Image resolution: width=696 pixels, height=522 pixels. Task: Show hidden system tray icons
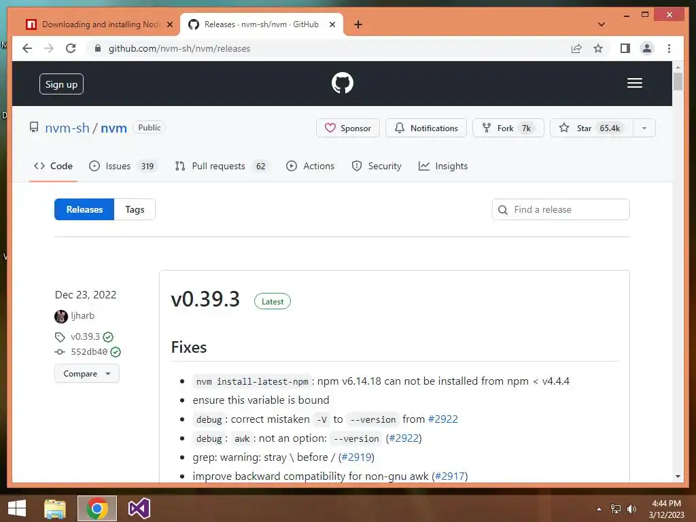pyautogui.click(x=599, y=509)
